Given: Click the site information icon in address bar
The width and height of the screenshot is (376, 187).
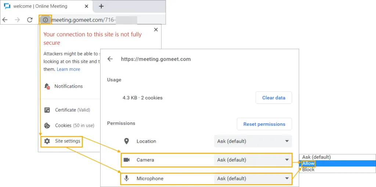Looking at the screenshot, I should pyautogui.click(x=45, y=20).
